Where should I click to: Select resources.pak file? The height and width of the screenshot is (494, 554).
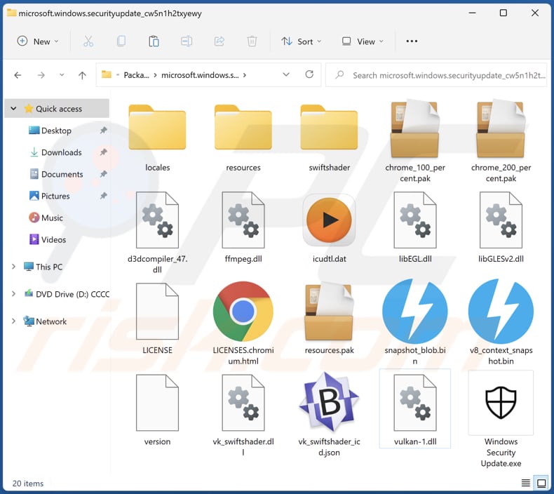330,319
